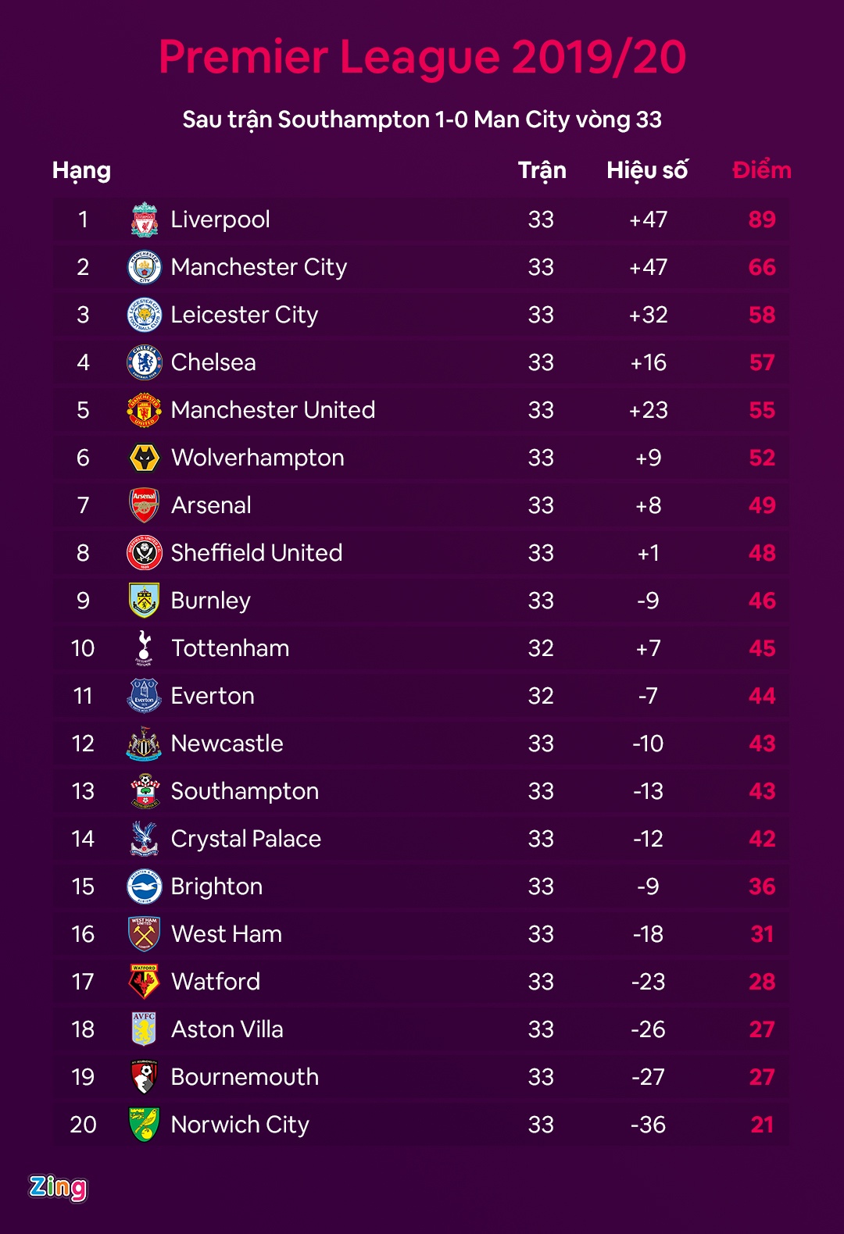Click the Arsenal club crest
The image size is (844, 1234).
pos(145,505)
